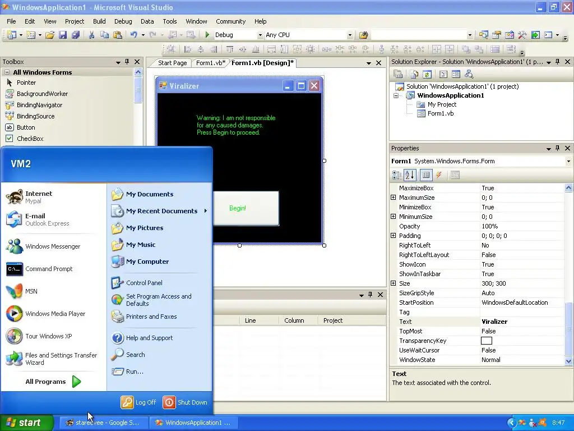Click the TransparencyKey color swatch

(x=486, y=341)
